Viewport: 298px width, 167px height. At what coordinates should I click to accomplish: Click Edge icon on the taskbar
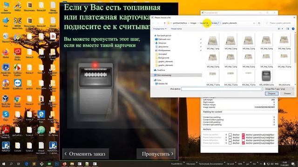[x=27, y=164]
